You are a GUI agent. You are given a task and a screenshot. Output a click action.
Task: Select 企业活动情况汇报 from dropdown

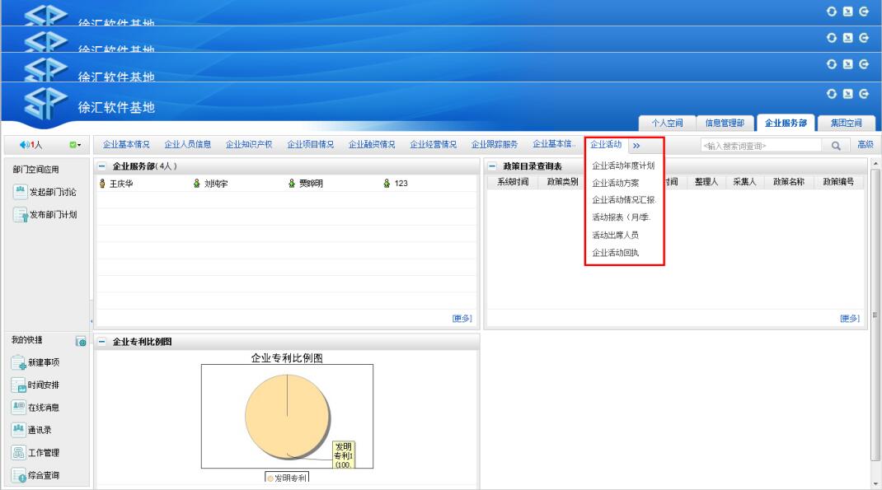(x=624, y=200)
